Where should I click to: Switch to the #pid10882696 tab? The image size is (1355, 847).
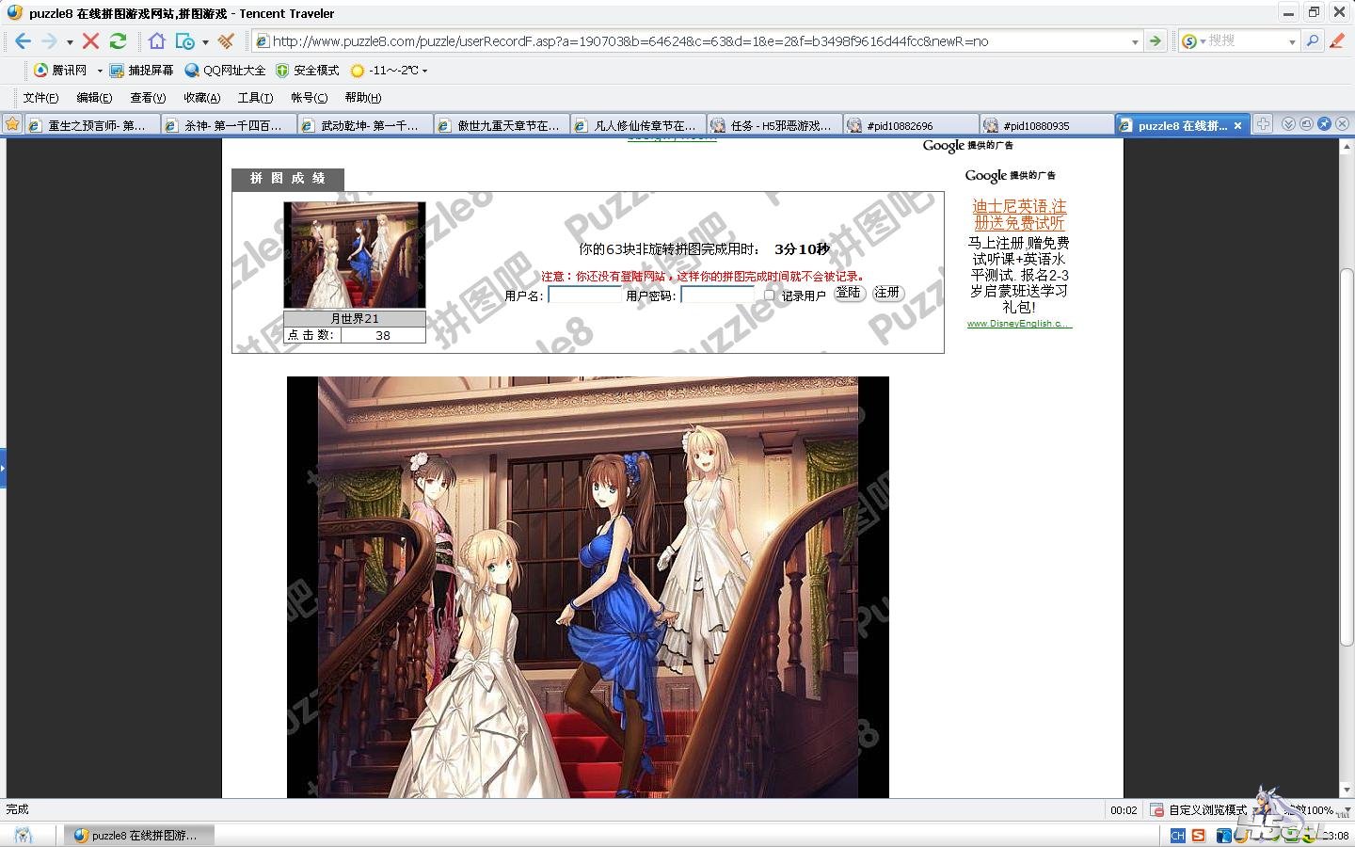click(911, 125)
